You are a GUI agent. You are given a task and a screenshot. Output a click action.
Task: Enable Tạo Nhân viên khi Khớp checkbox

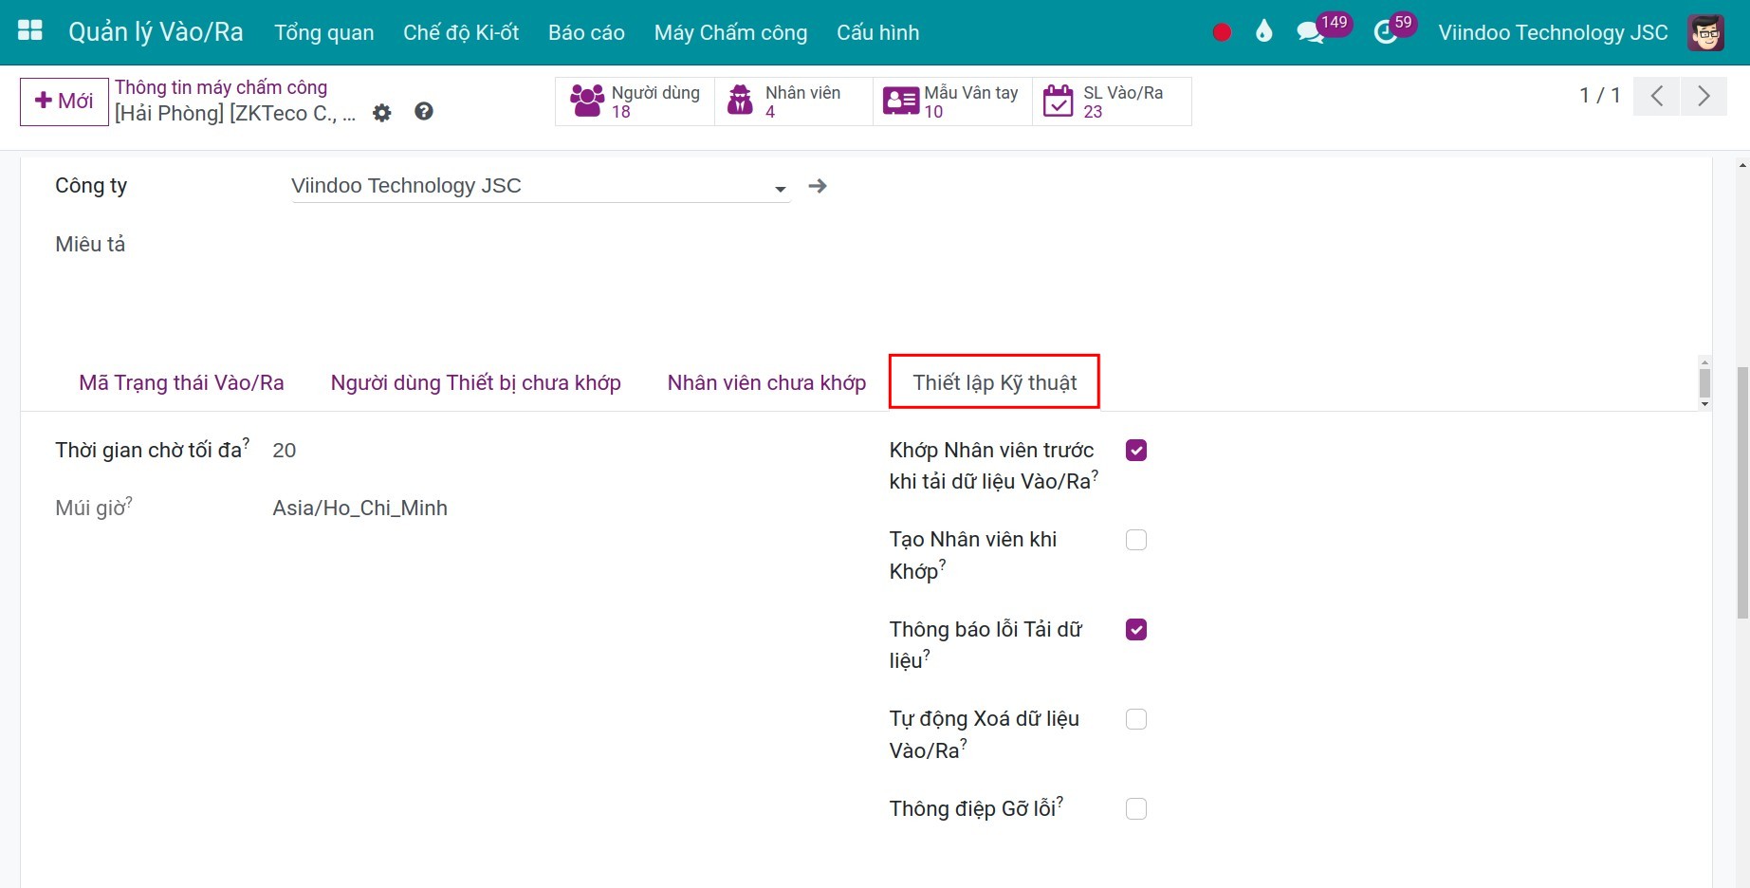click(1136, 540)
